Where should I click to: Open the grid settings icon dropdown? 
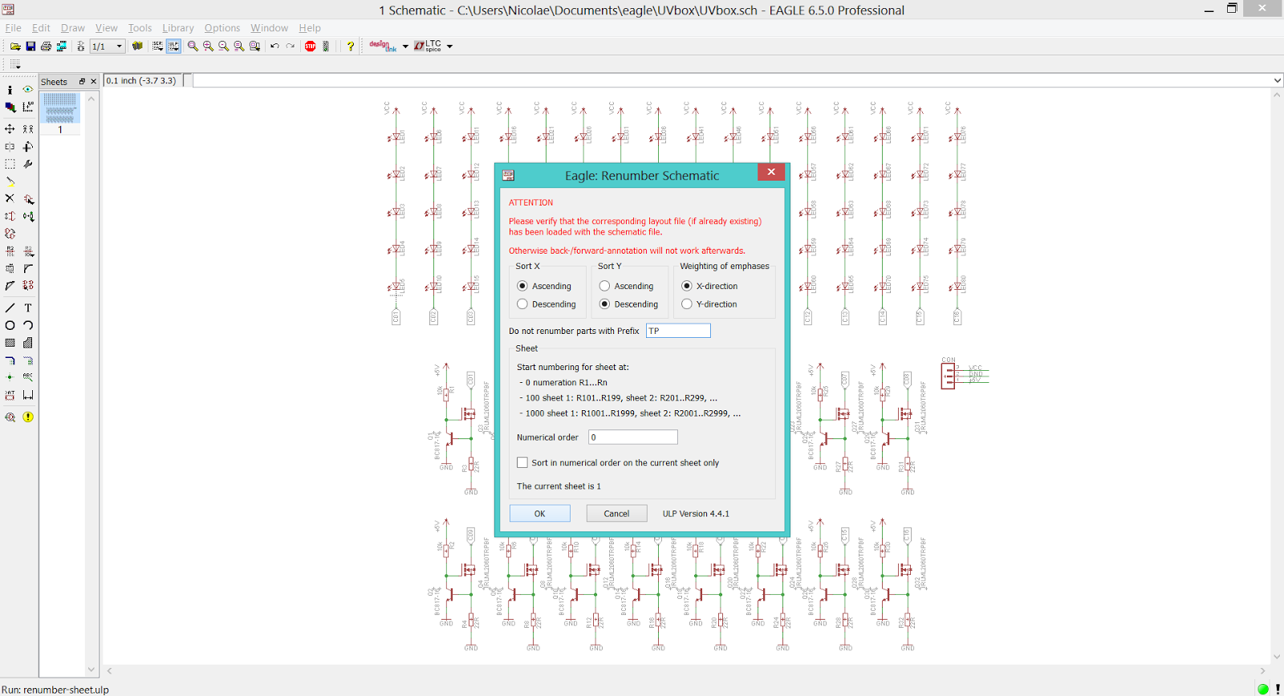tap(15, 64)
